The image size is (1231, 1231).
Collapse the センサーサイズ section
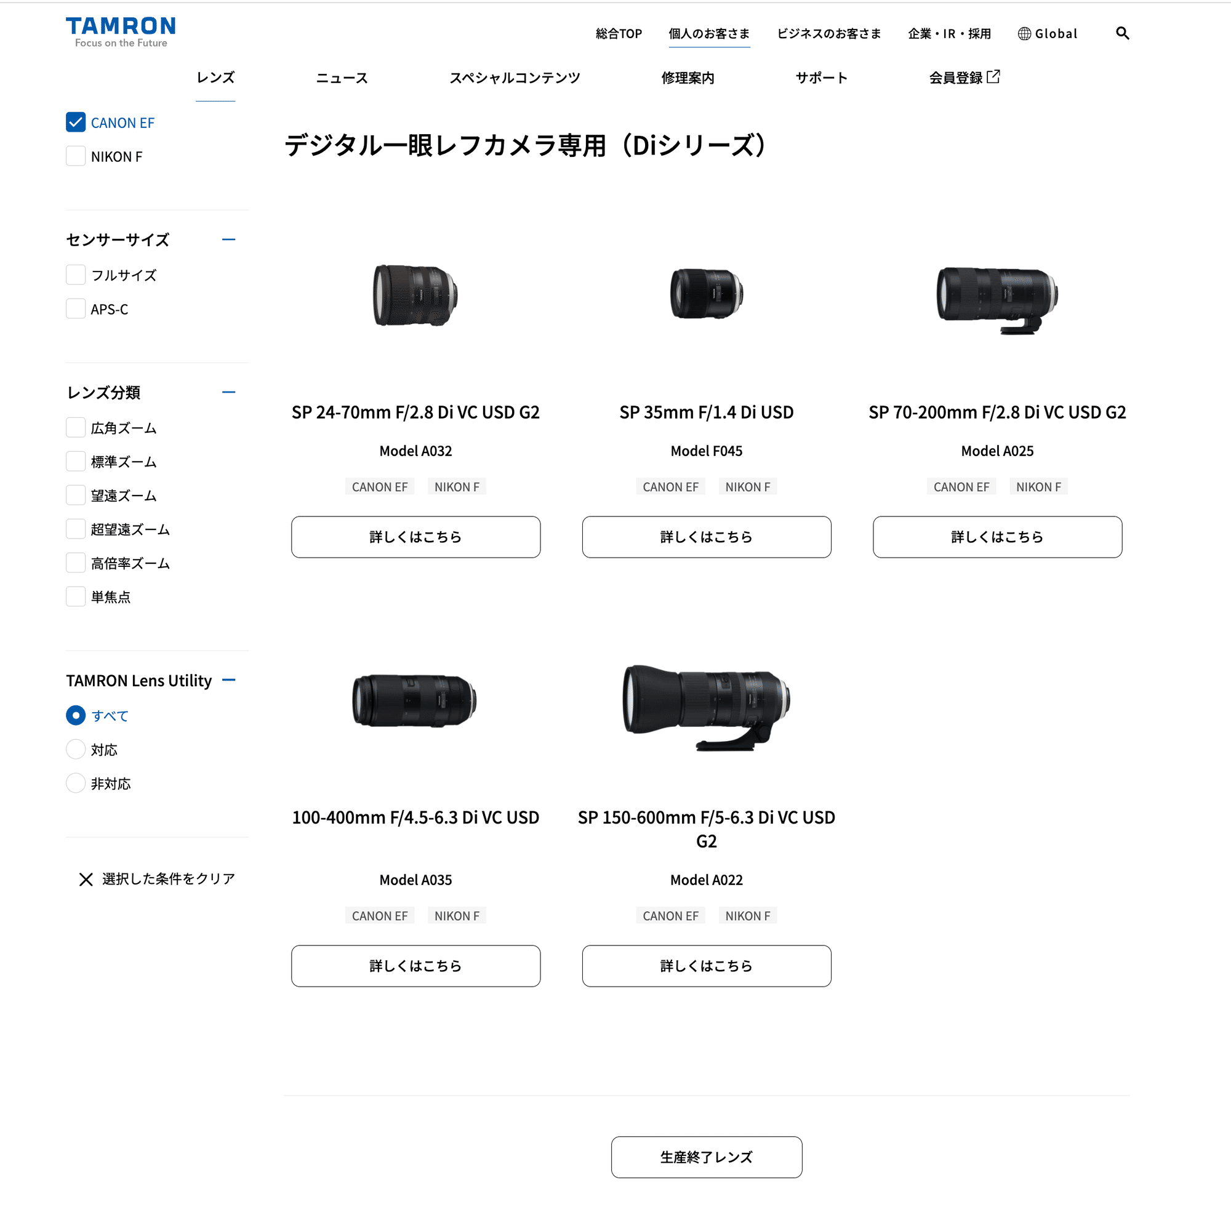click(230, 239)
